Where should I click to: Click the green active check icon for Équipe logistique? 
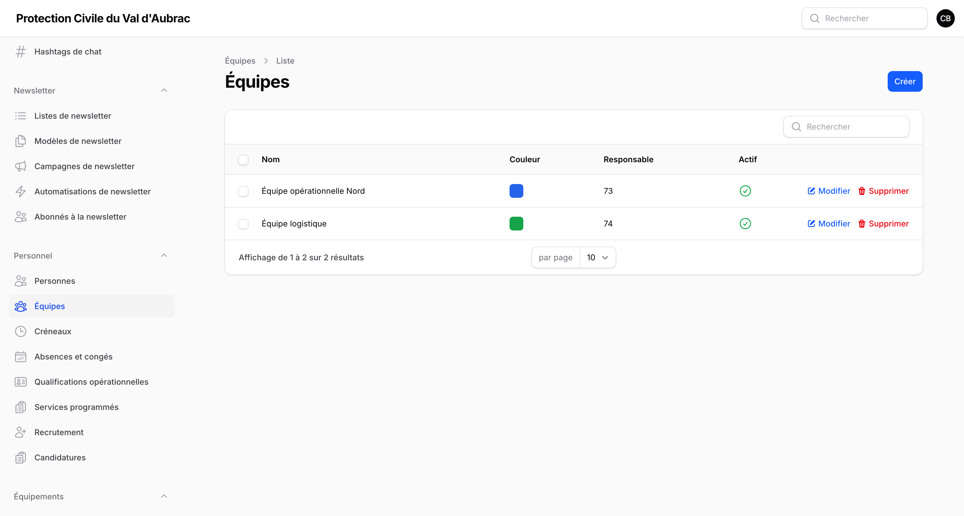coord(745,224)
